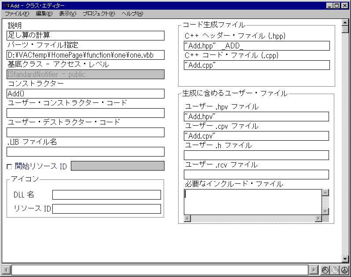Click the main window scroll down arrow

pos(345,259)
